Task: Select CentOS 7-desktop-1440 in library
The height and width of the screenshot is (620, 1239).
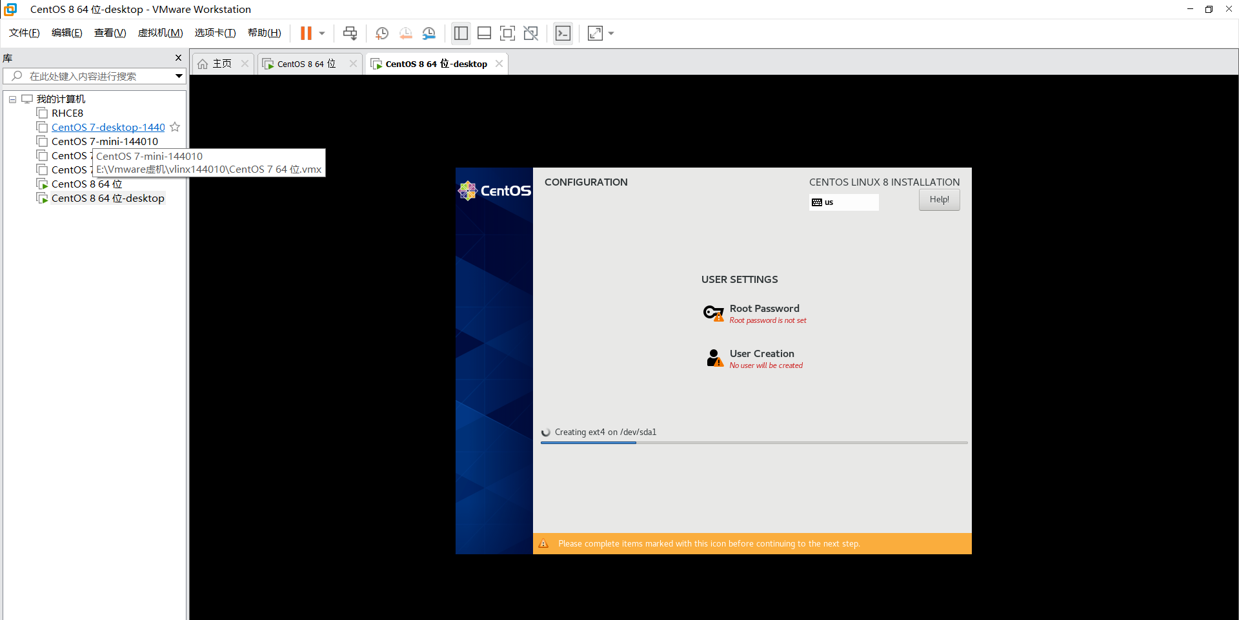Action: tap(108, 128)
